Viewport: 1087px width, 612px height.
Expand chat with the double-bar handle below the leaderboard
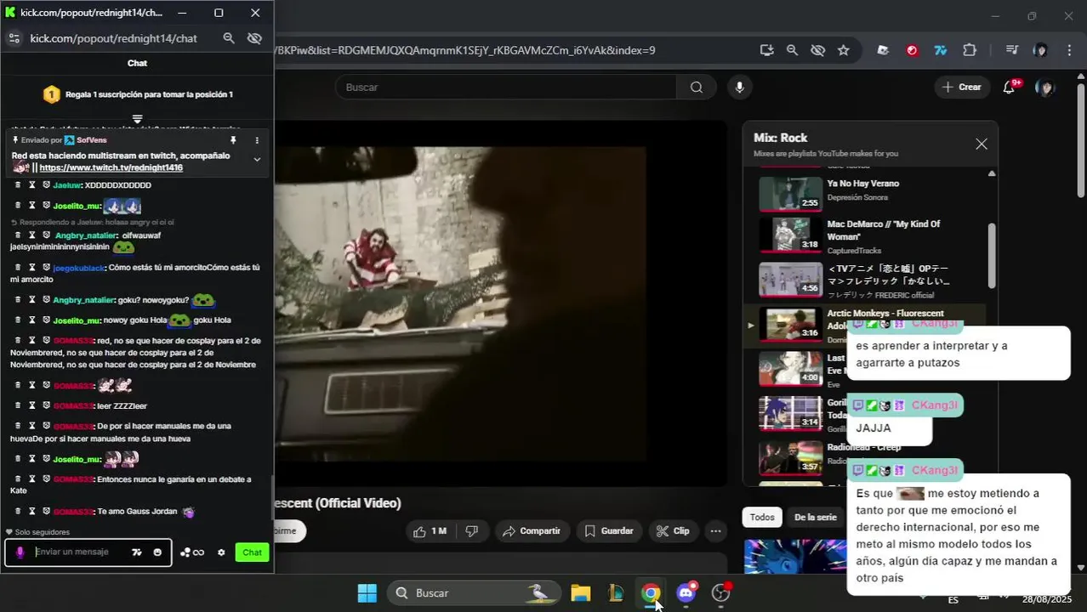point(137,119)
